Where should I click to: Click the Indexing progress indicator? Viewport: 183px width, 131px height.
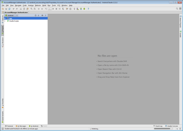[94, 129]
